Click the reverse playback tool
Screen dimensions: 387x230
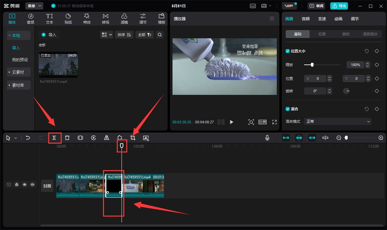[93, 138]
